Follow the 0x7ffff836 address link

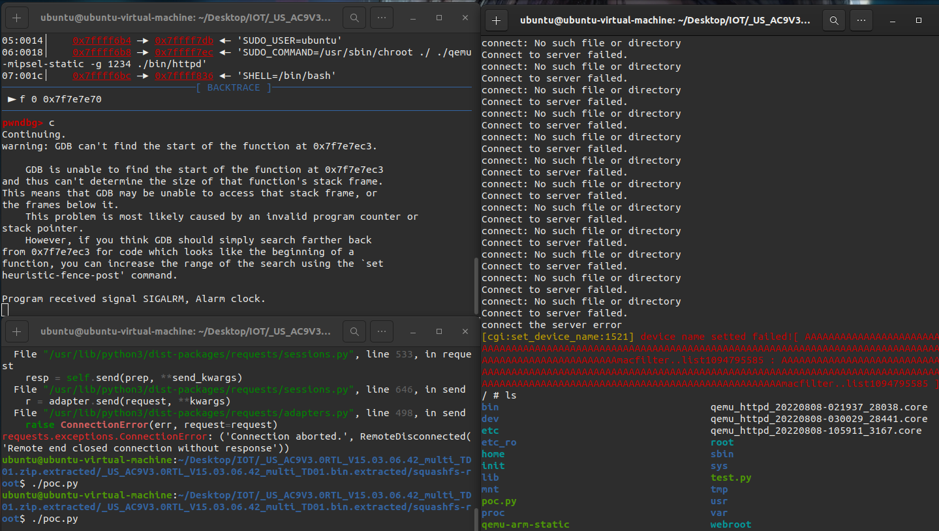[x=184, y=76]
